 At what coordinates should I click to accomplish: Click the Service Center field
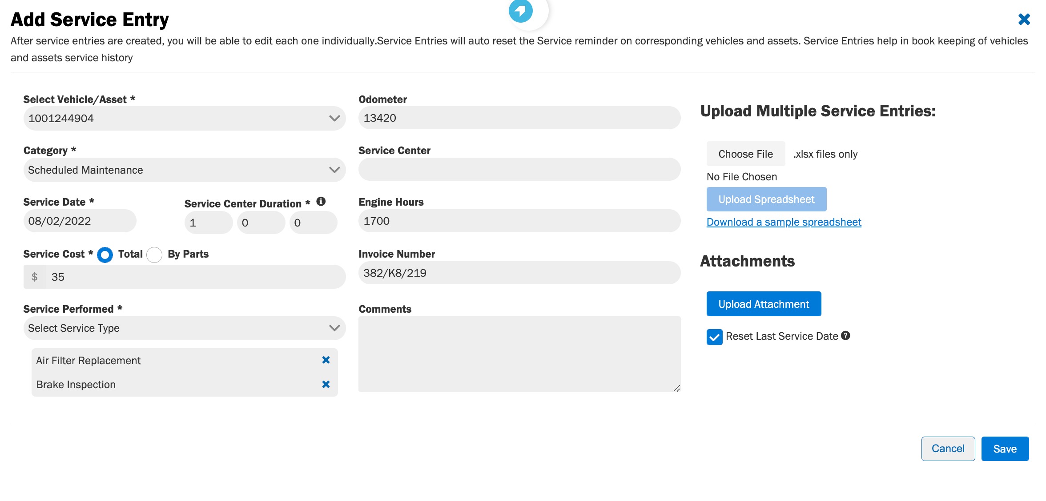click(519, 169)
